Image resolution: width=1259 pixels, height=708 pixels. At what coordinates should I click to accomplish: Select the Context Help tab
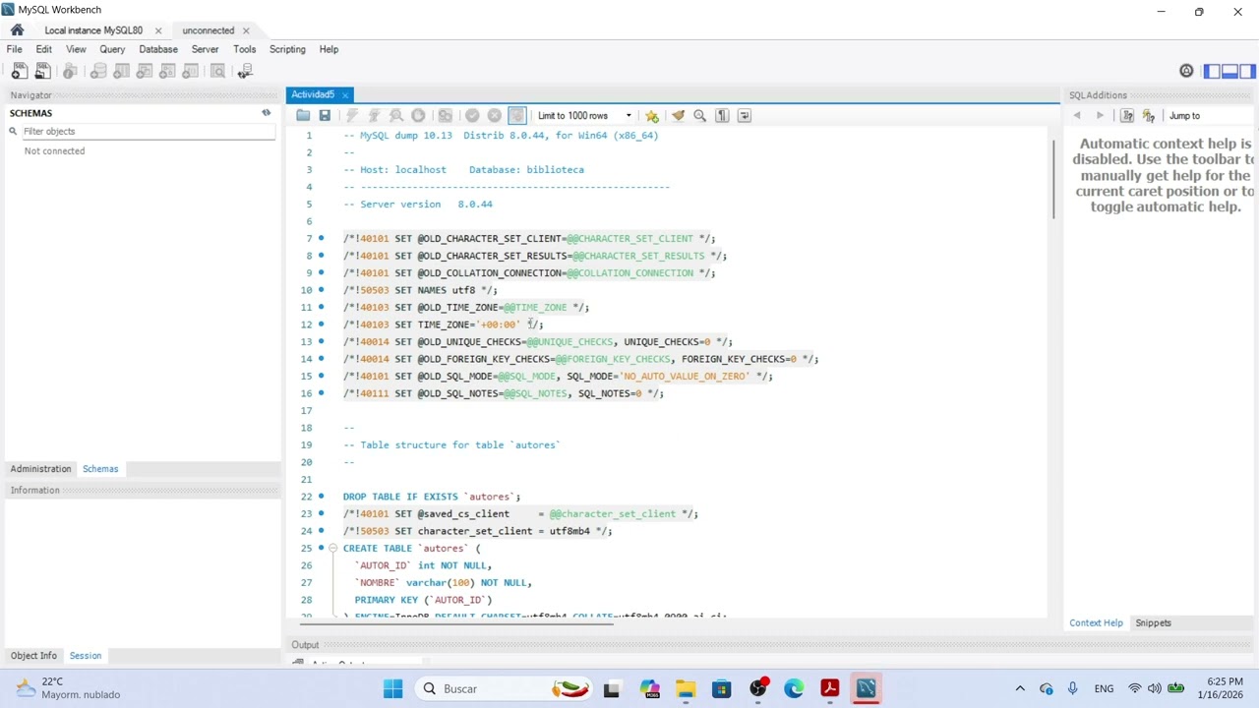[x=1096, y=623]
